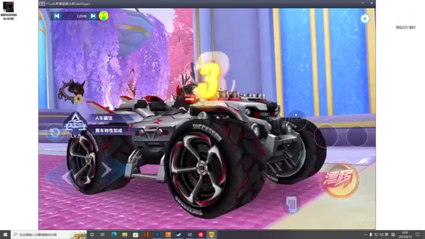This screenshot has height=239, width=425.
Task: Open the green music note player icon
Action: [104, 16]
